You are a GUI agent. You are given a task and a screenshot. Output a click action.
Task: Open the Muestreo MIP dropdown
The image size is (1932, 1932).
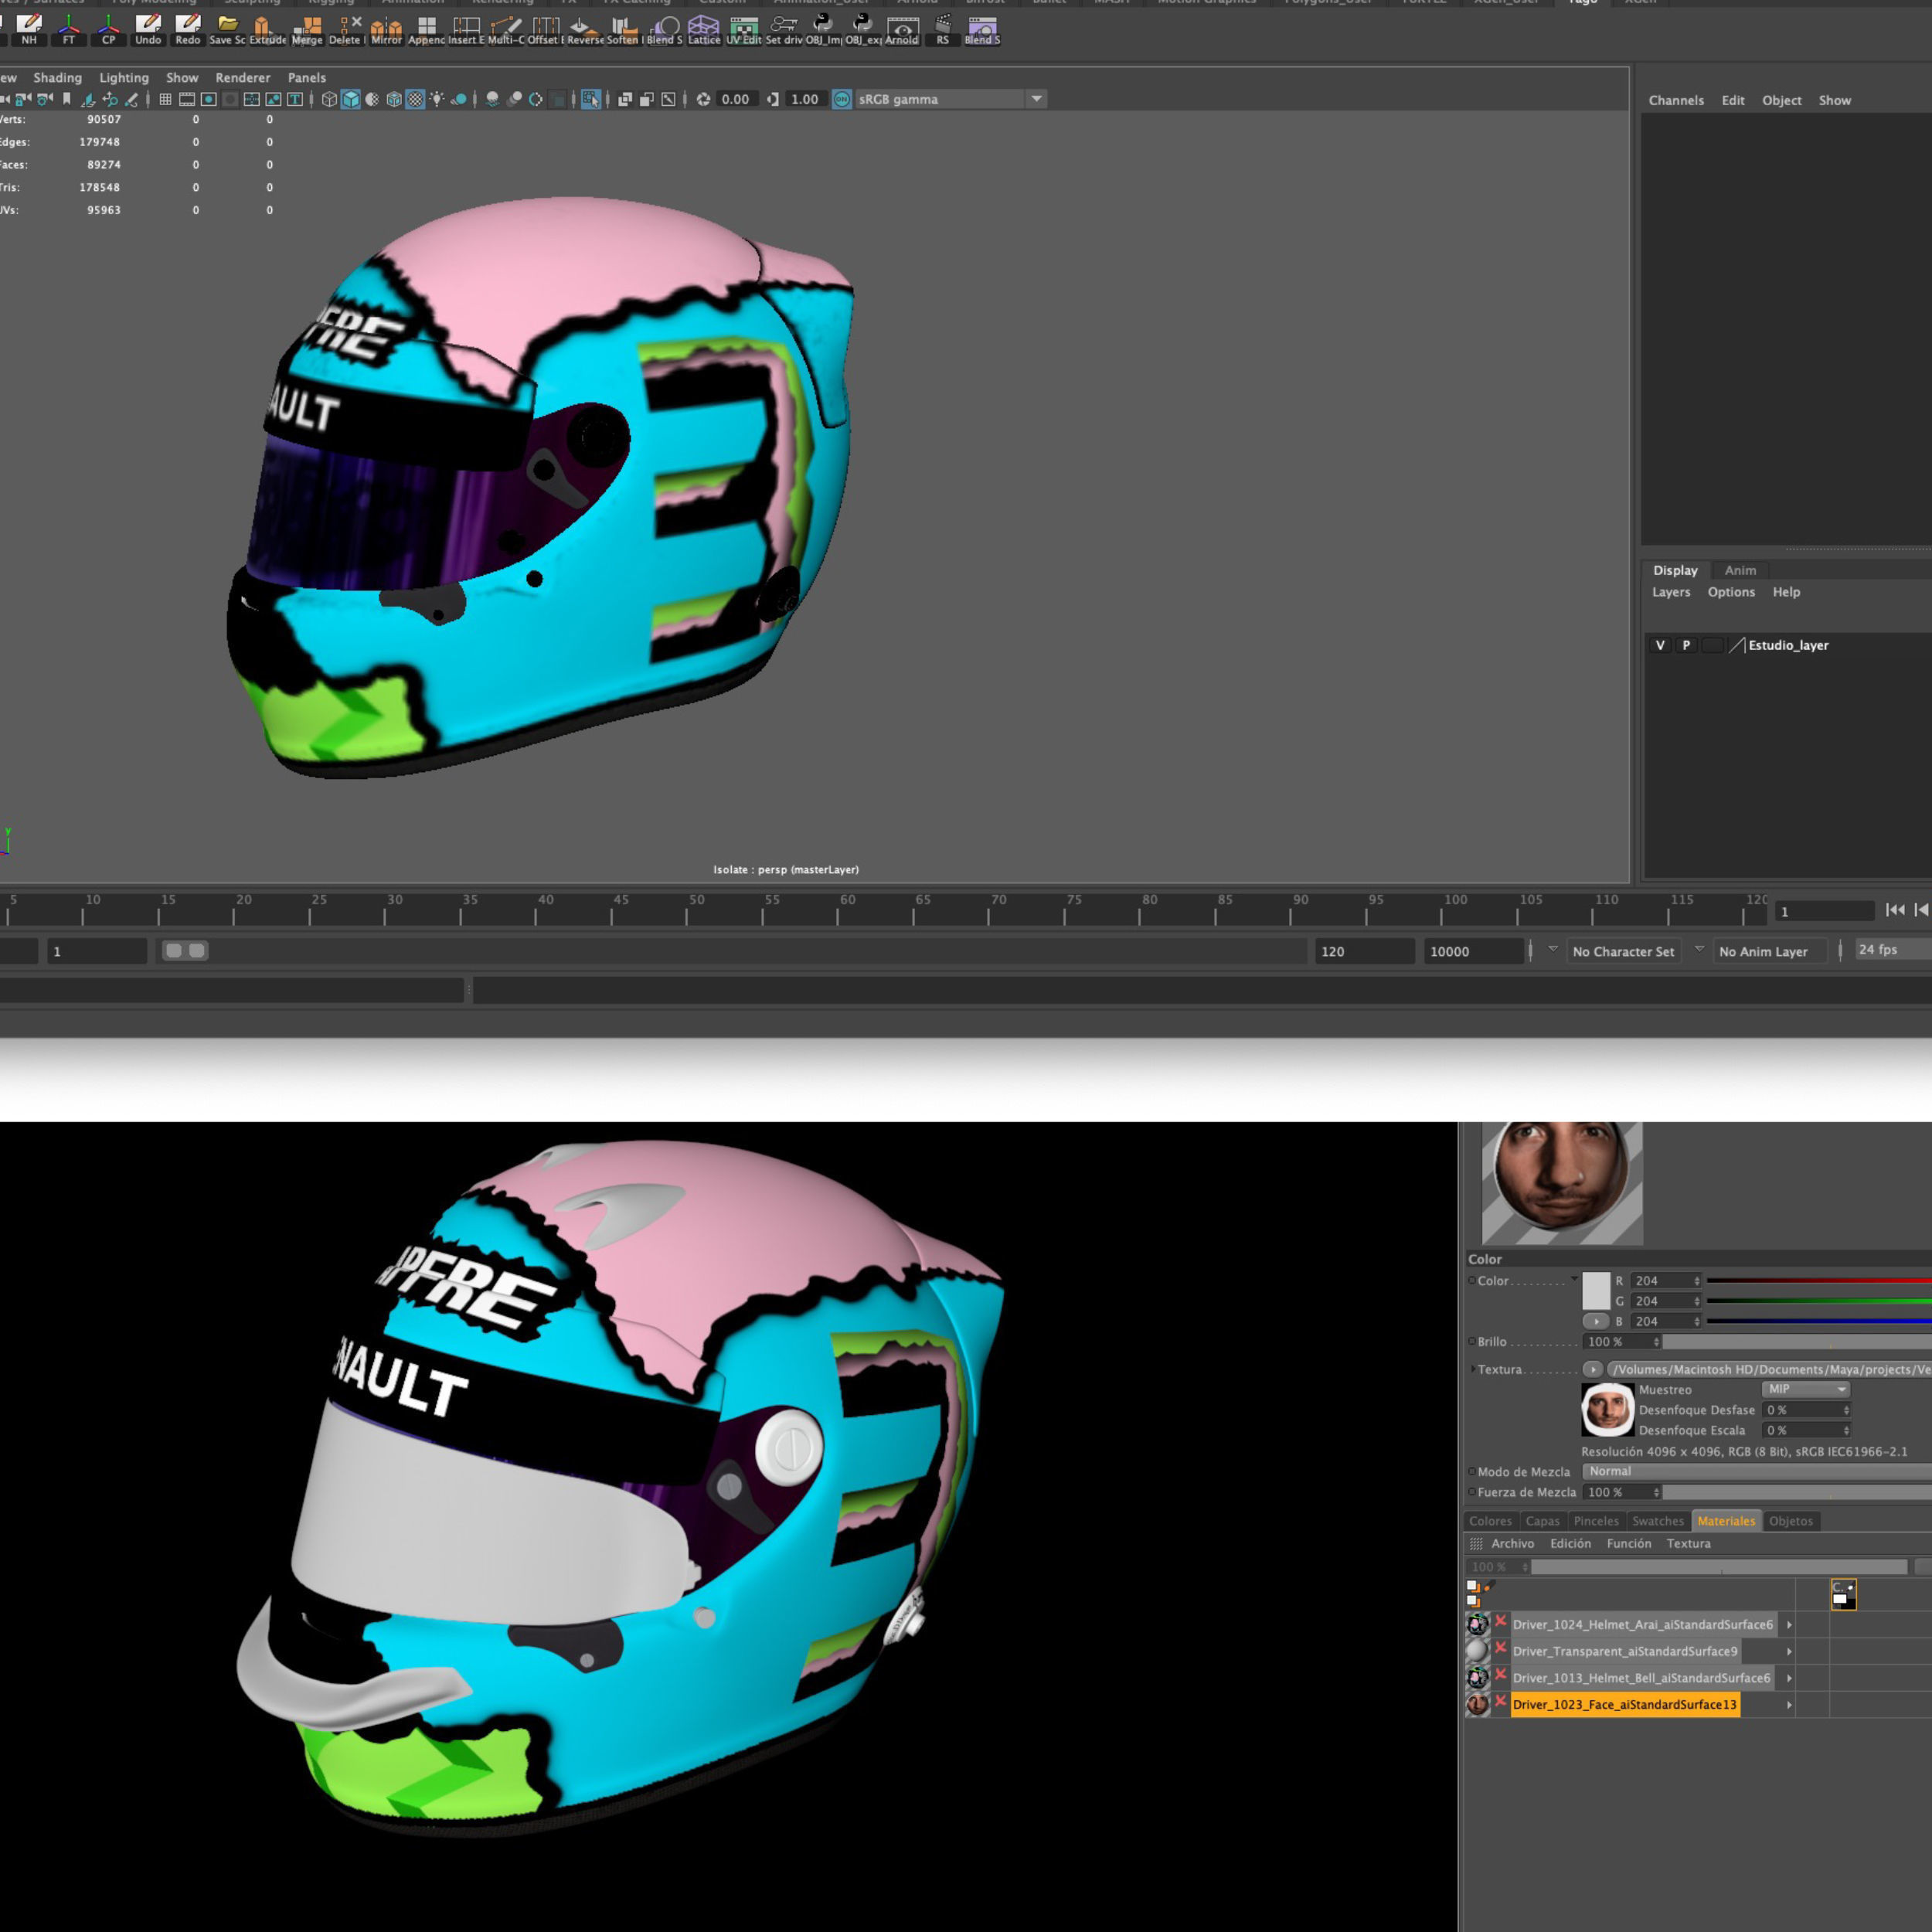tap(1805, 1389)
